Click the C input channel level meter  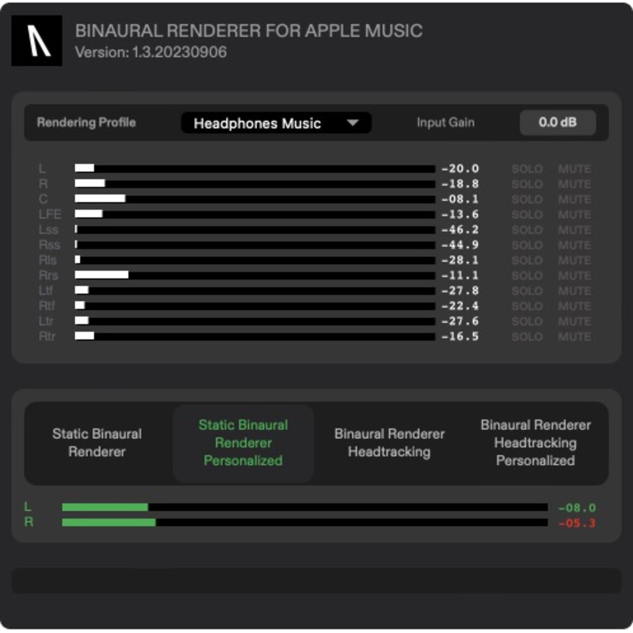coord(255,199)
